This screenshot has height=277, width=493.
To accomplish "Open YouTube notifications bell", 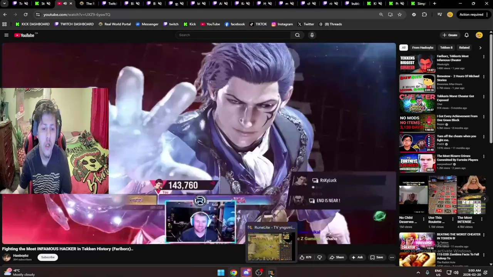I will (x=466, y=35).
